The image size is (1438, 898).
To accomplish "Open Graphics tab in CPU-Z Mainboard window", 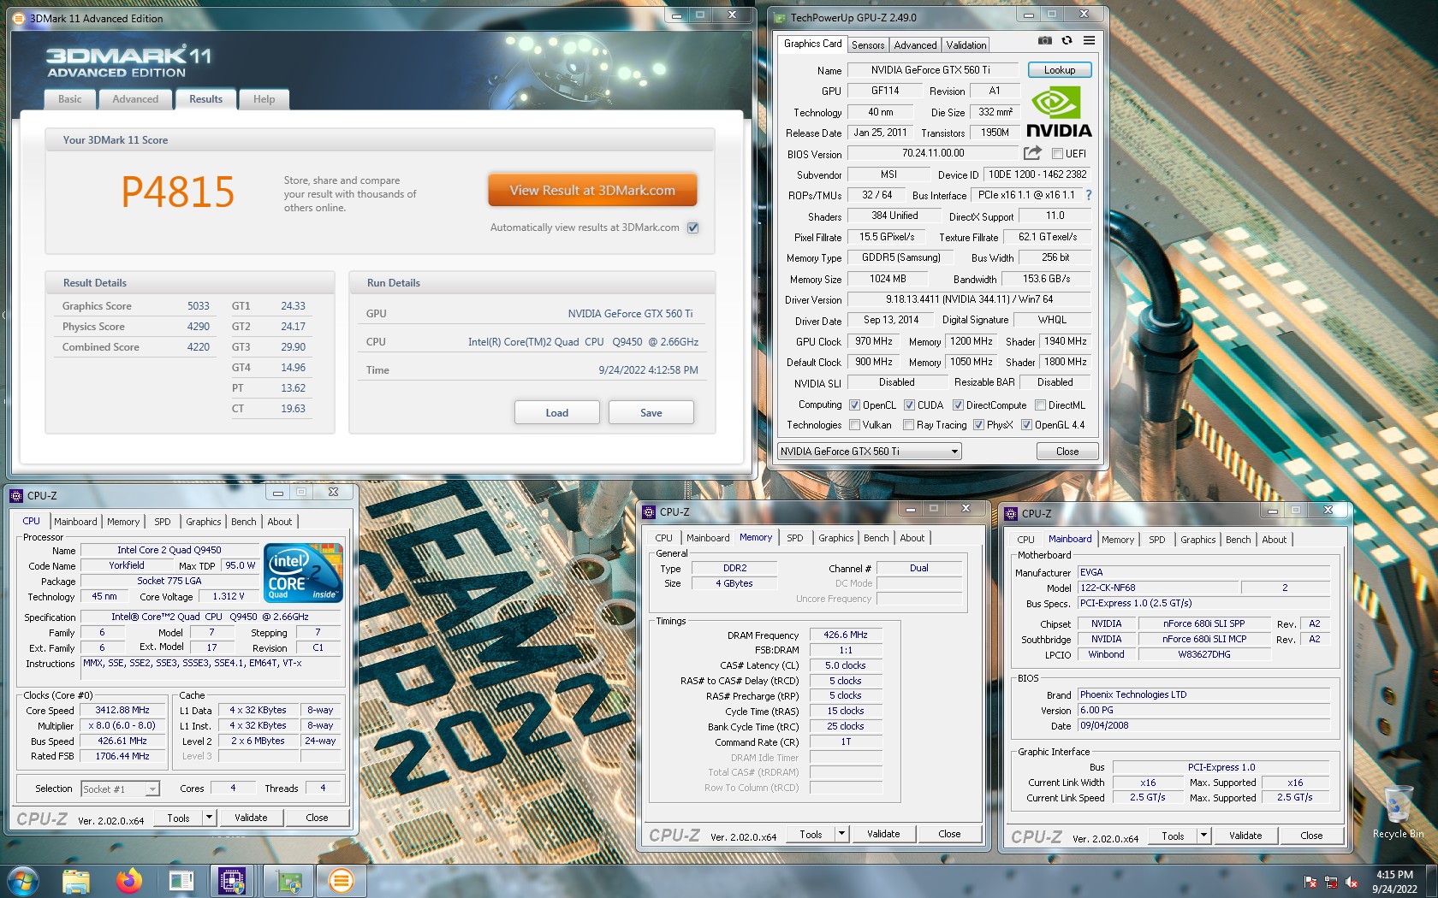I will click(x=1198, y=540).
